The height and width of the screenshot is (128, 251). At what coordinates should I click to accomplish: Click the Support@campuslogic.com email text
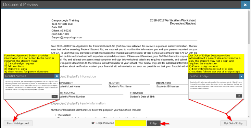(x=67, y=37)
